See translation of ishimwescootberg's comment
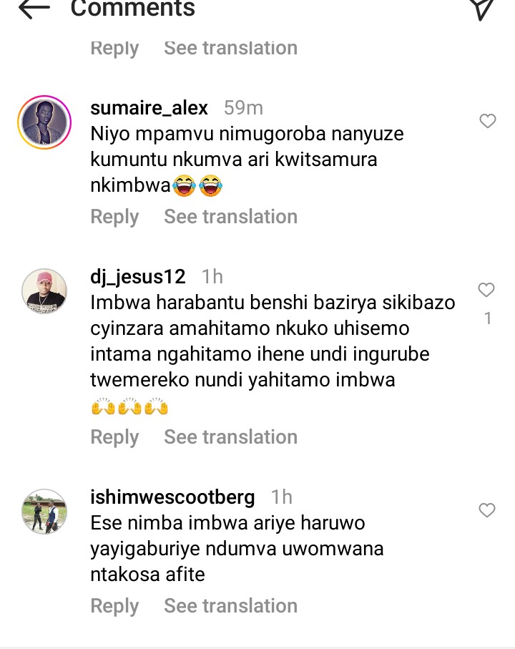515x649 pixels. [x=230, y=605]
